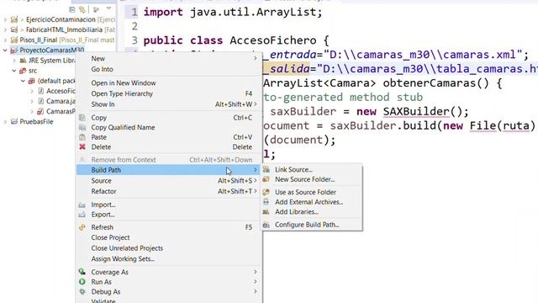Select New Source Folder option
Image resolution: width=538 pixels, height=303 pixels.
point(312,179)
